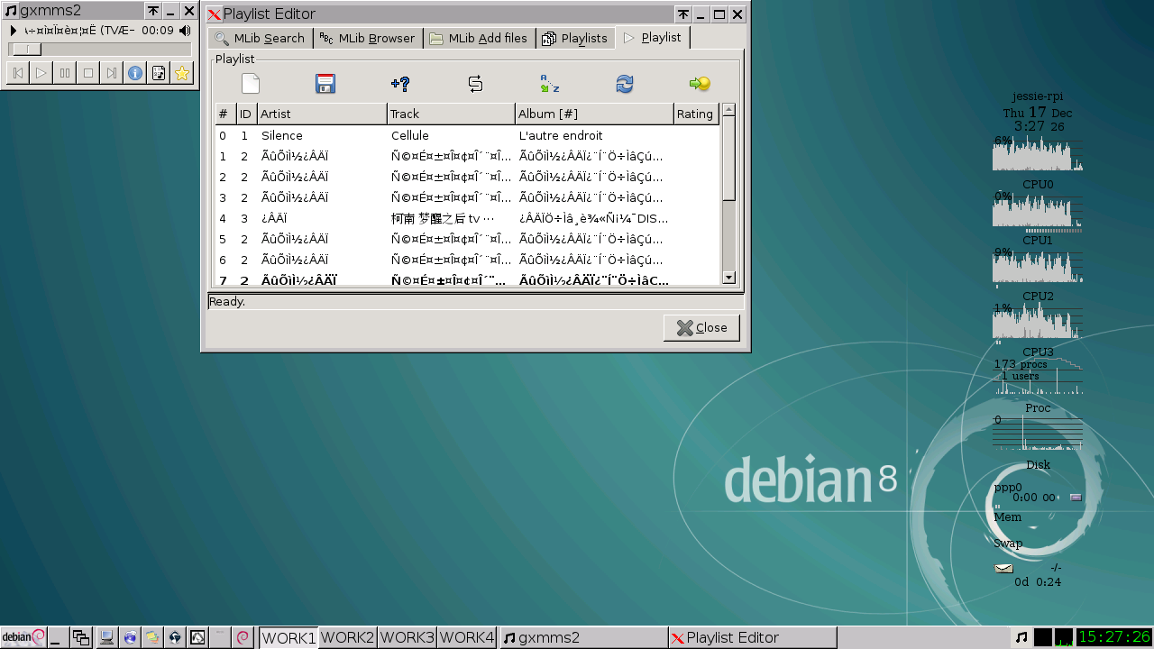
Task: Click the envelope mail icon in system monitor
Action: [1003, 568]
